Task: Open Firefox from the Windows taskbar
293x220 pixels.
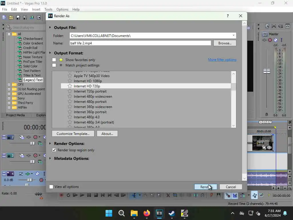Action: coord(147,213)
